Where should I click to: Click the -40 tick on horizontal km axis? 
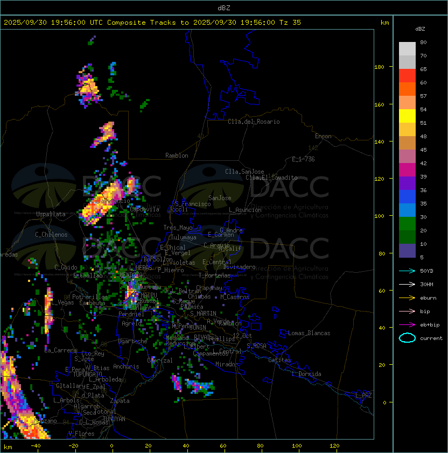36,446
